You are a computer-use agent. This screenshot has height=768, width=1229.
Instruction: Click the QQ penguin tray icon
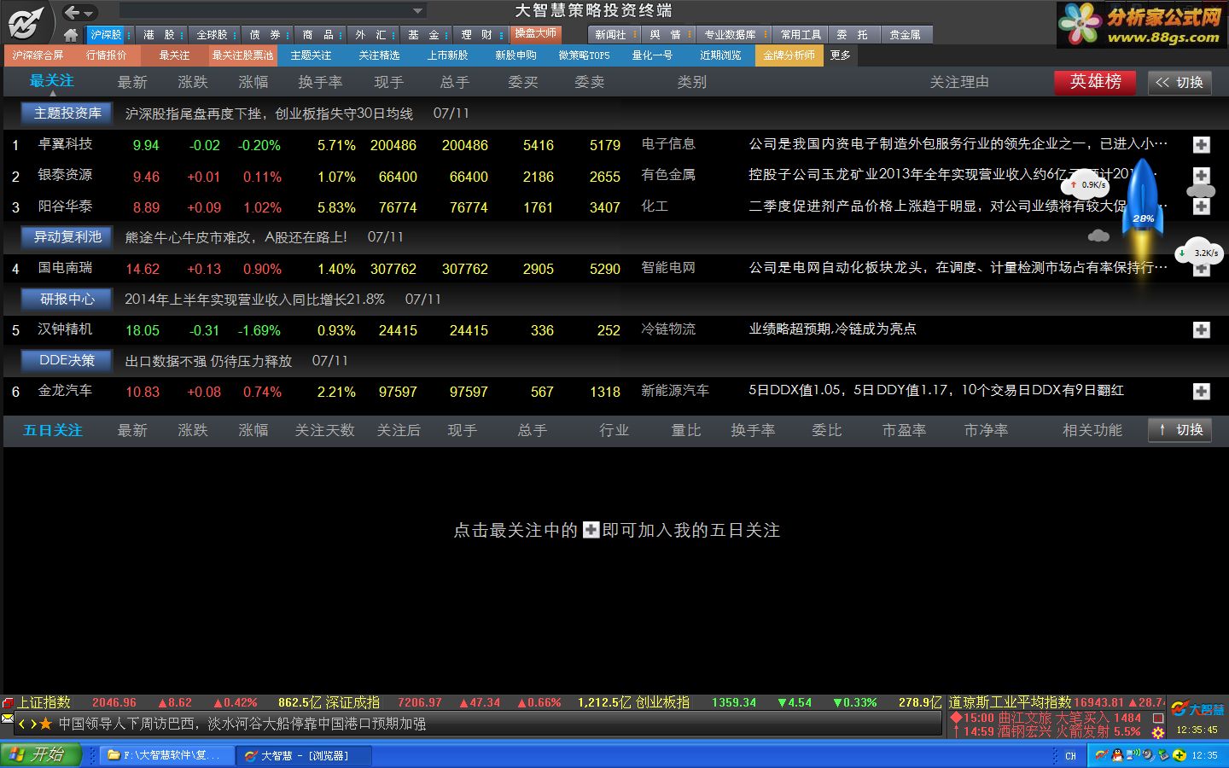(x=1117, y=755)
